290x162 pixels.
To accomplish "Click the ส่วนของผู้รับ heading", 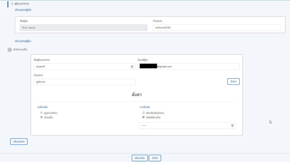I will point(23,41).
